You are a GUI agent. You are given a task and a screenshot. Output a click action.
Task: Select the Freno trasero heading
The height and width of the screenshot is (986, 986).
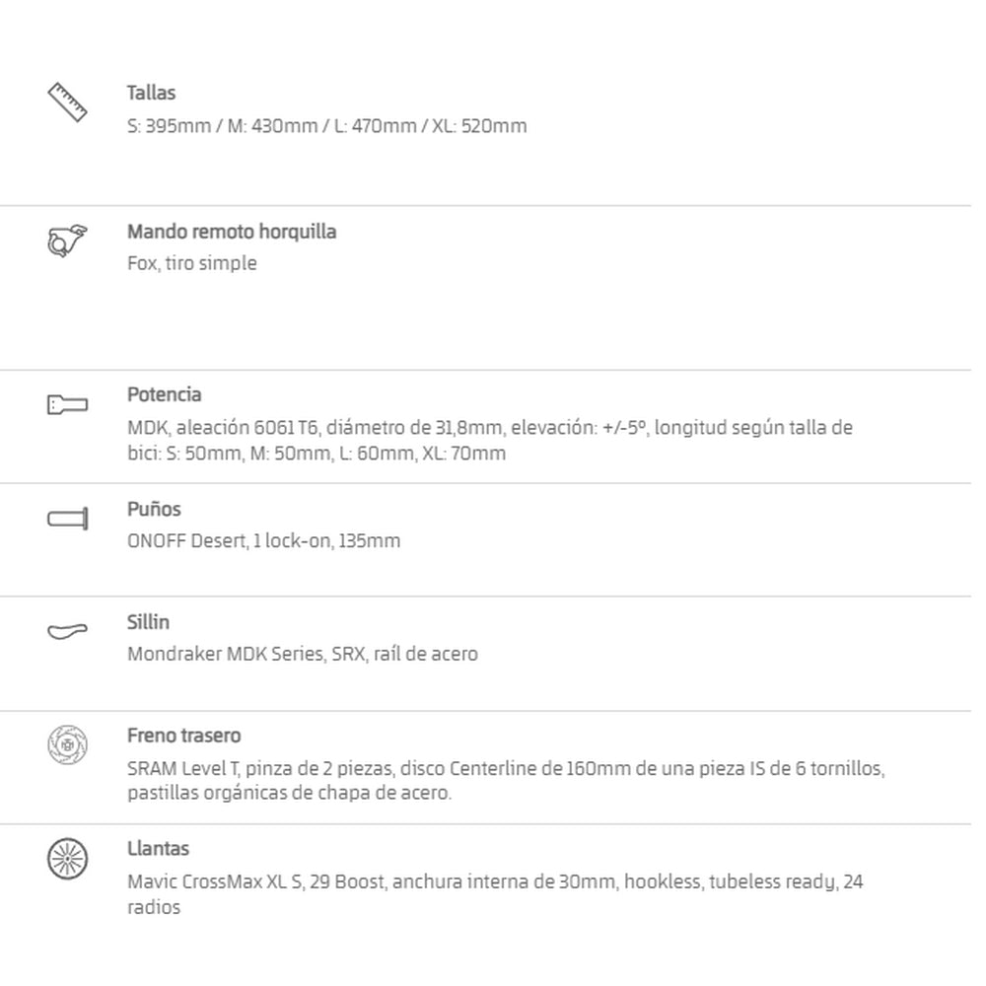(183, 736)
